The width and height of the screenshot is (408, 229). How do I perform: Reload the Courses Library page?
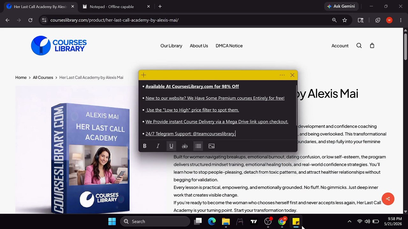coord(30,20)
